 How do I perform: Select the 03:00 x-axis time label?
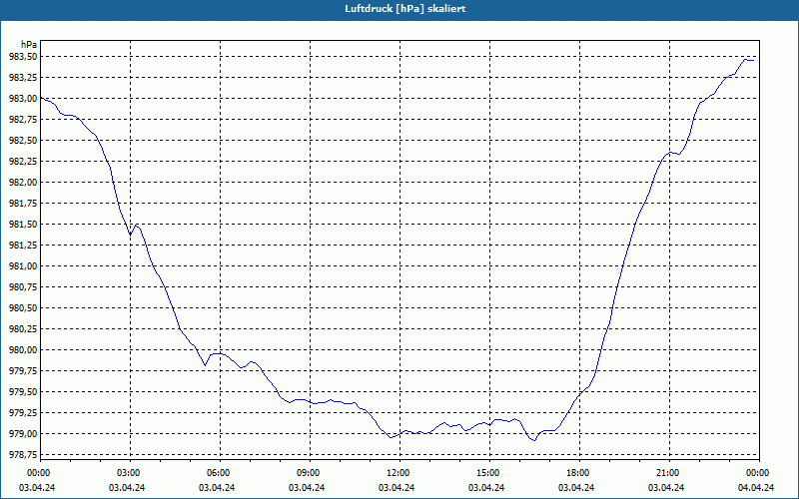pyautogui.click(x=128, y=473)
